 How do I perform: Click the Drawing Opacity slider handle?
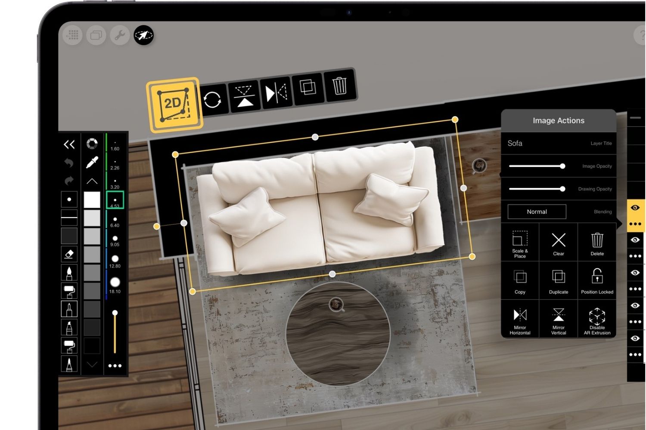point(562,189)
